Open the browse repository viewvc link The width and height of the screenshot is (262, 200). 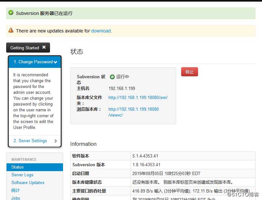(133, 112)
